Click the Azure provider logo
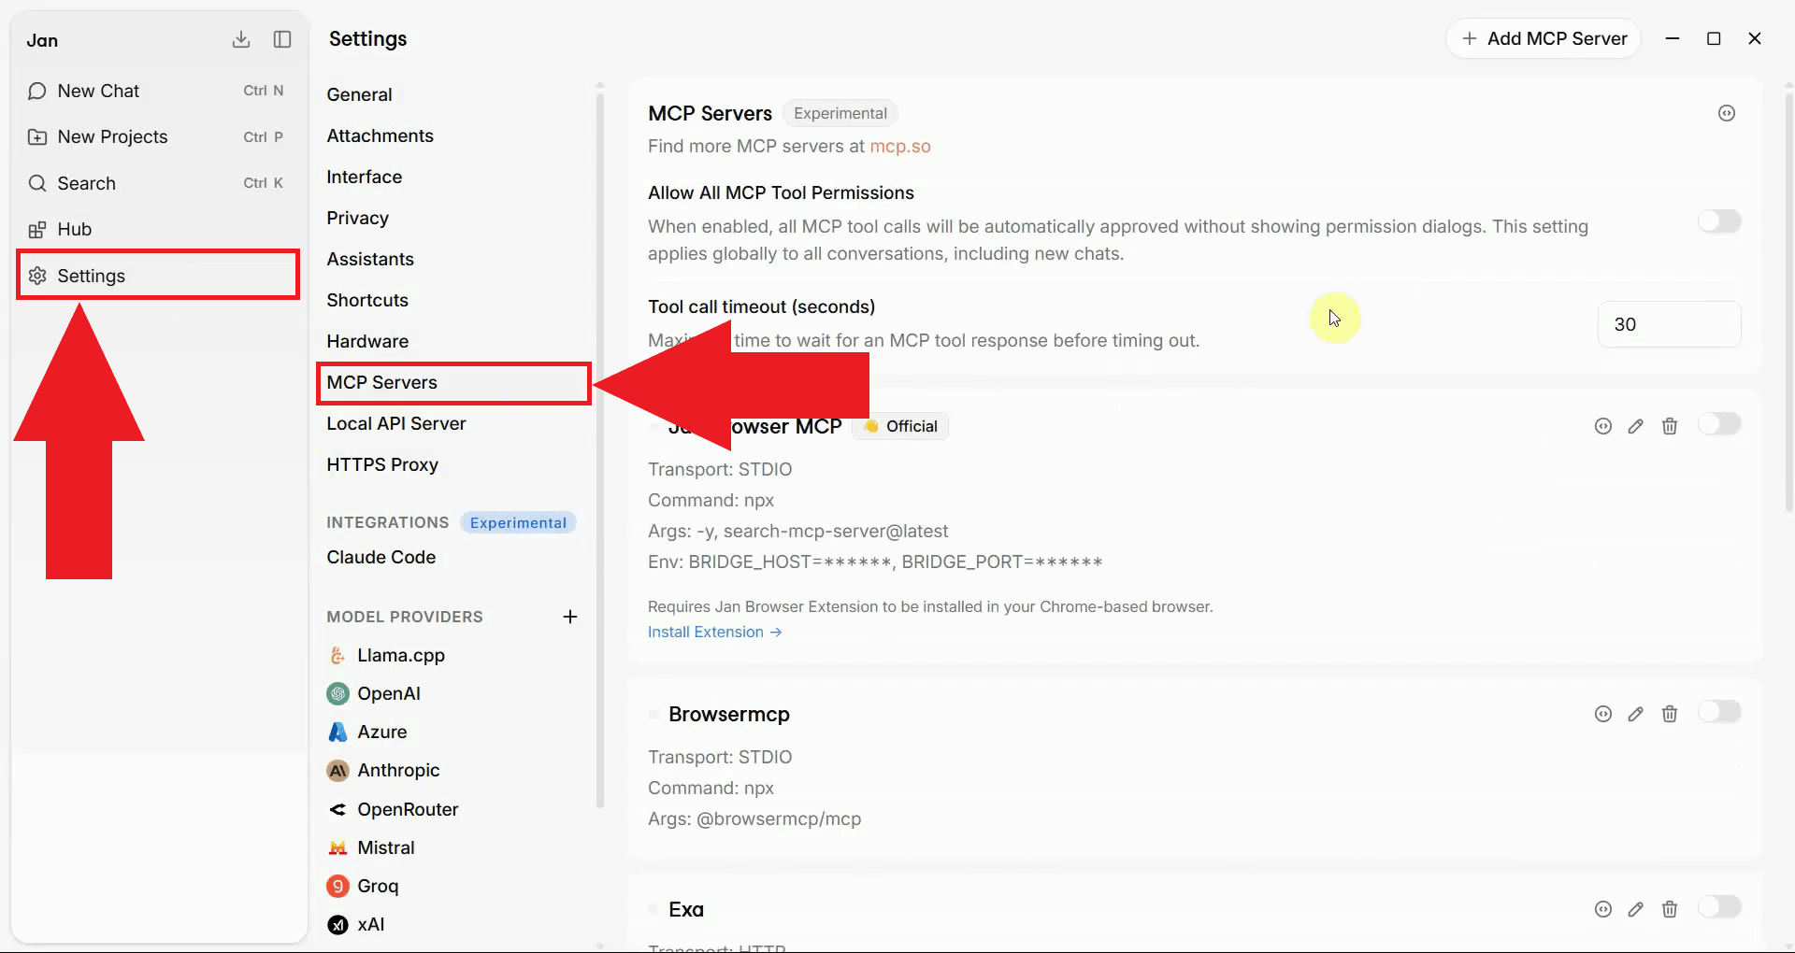 (x=337, y=733)
